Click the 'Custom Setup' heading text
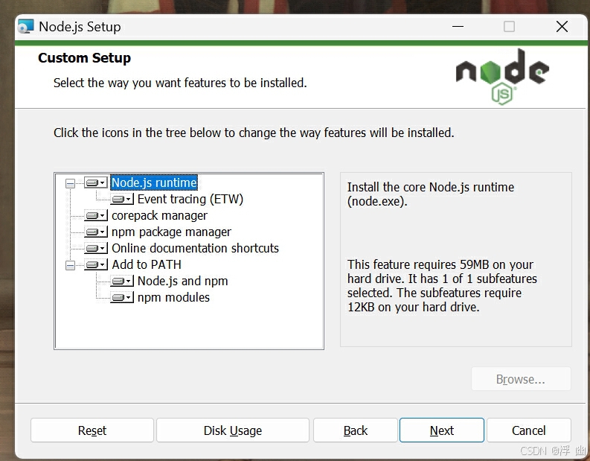Screen dimensions: 590x461 pyautogui.click(x=84, y=58)
